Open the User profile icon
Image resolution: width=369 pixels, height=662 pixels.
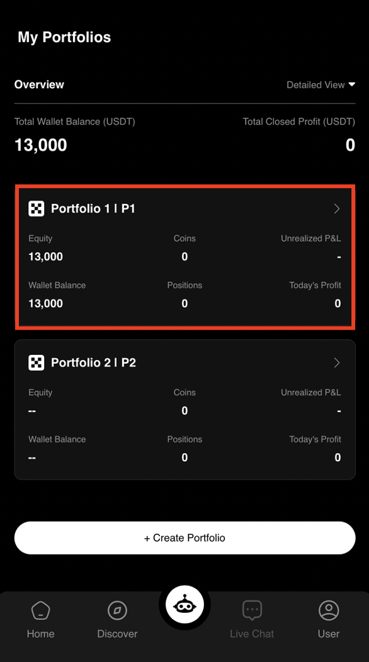[x=328, y=609]
